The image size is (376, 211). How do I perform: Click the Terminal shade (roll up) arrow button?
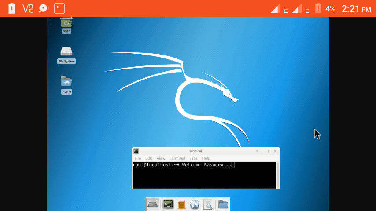pos(257,151)
